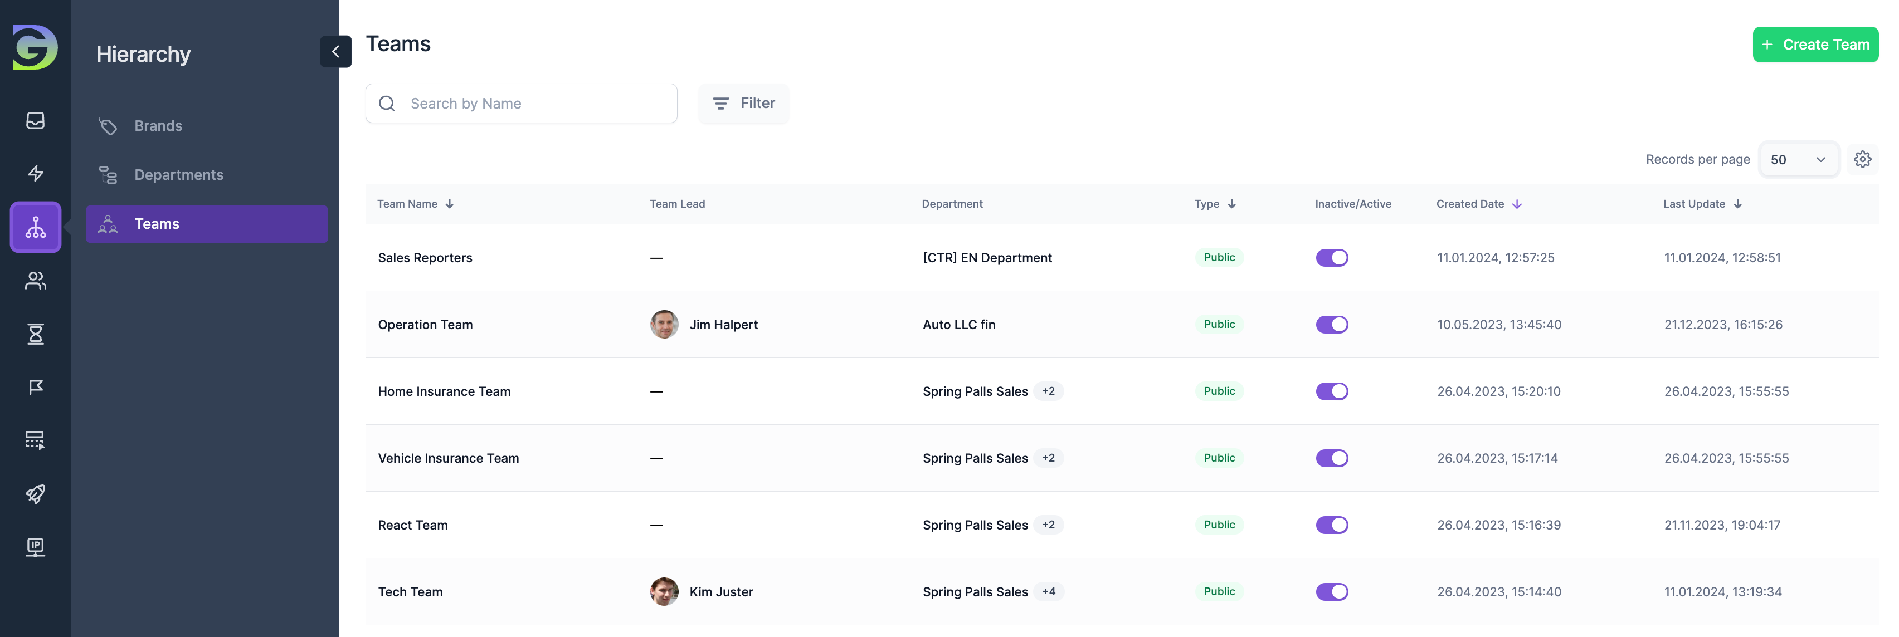Open the IP monitor sidebar icon
The image size is (1899, 637).
(x=36, y=546)
